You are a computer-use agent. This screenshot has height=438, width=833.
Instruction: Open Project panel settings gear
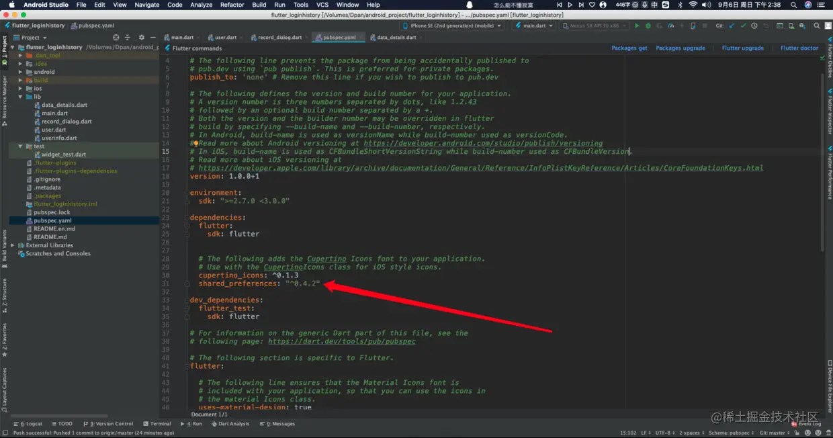pos(141,38)
